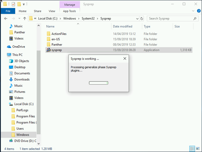
Task: Click the navigation pane scroll up arrow
Action: [x=38, y=26]
